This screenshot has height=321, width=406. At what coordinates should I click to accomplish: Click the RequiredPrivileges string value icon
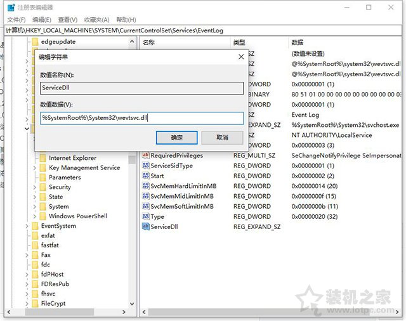tap(146, 155)
